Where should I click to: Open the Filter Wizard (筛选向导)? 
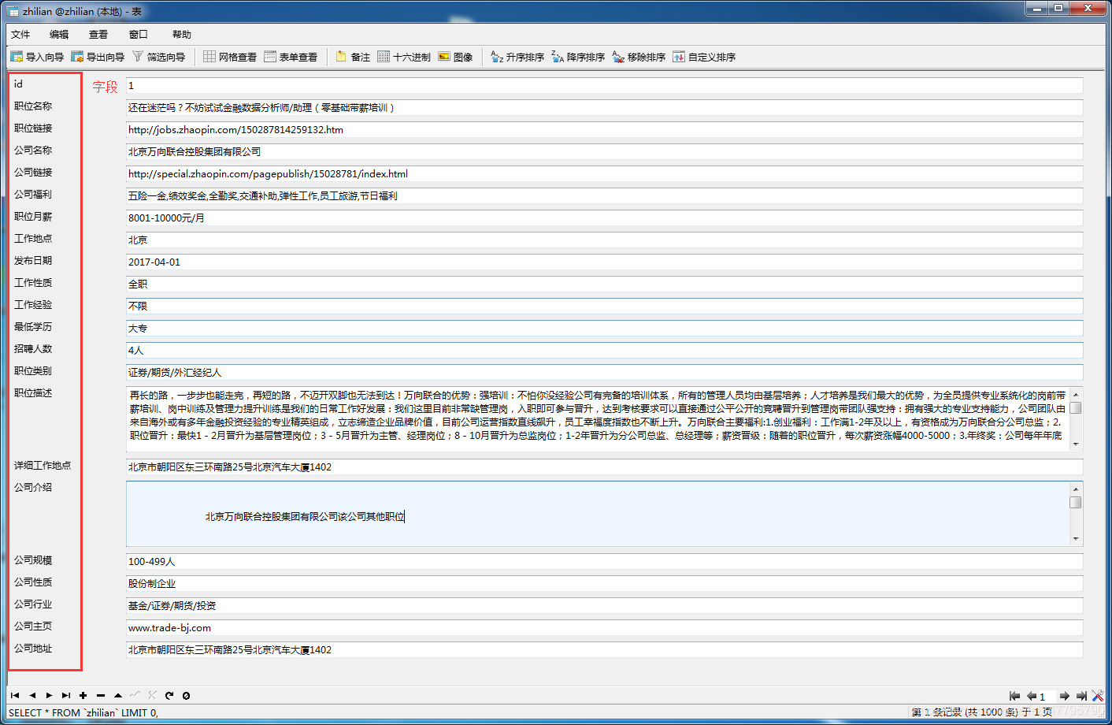tap(158, 57)
